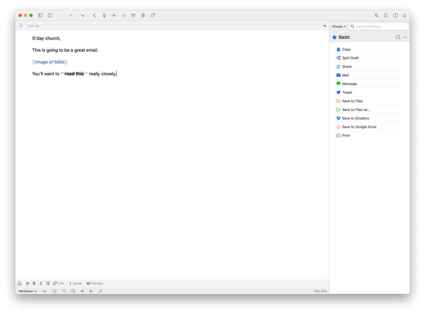This screenshot has height=314, width=425.
Task: Click the Image of bible link
Action: pyautogui.click(x=50, y=62)
